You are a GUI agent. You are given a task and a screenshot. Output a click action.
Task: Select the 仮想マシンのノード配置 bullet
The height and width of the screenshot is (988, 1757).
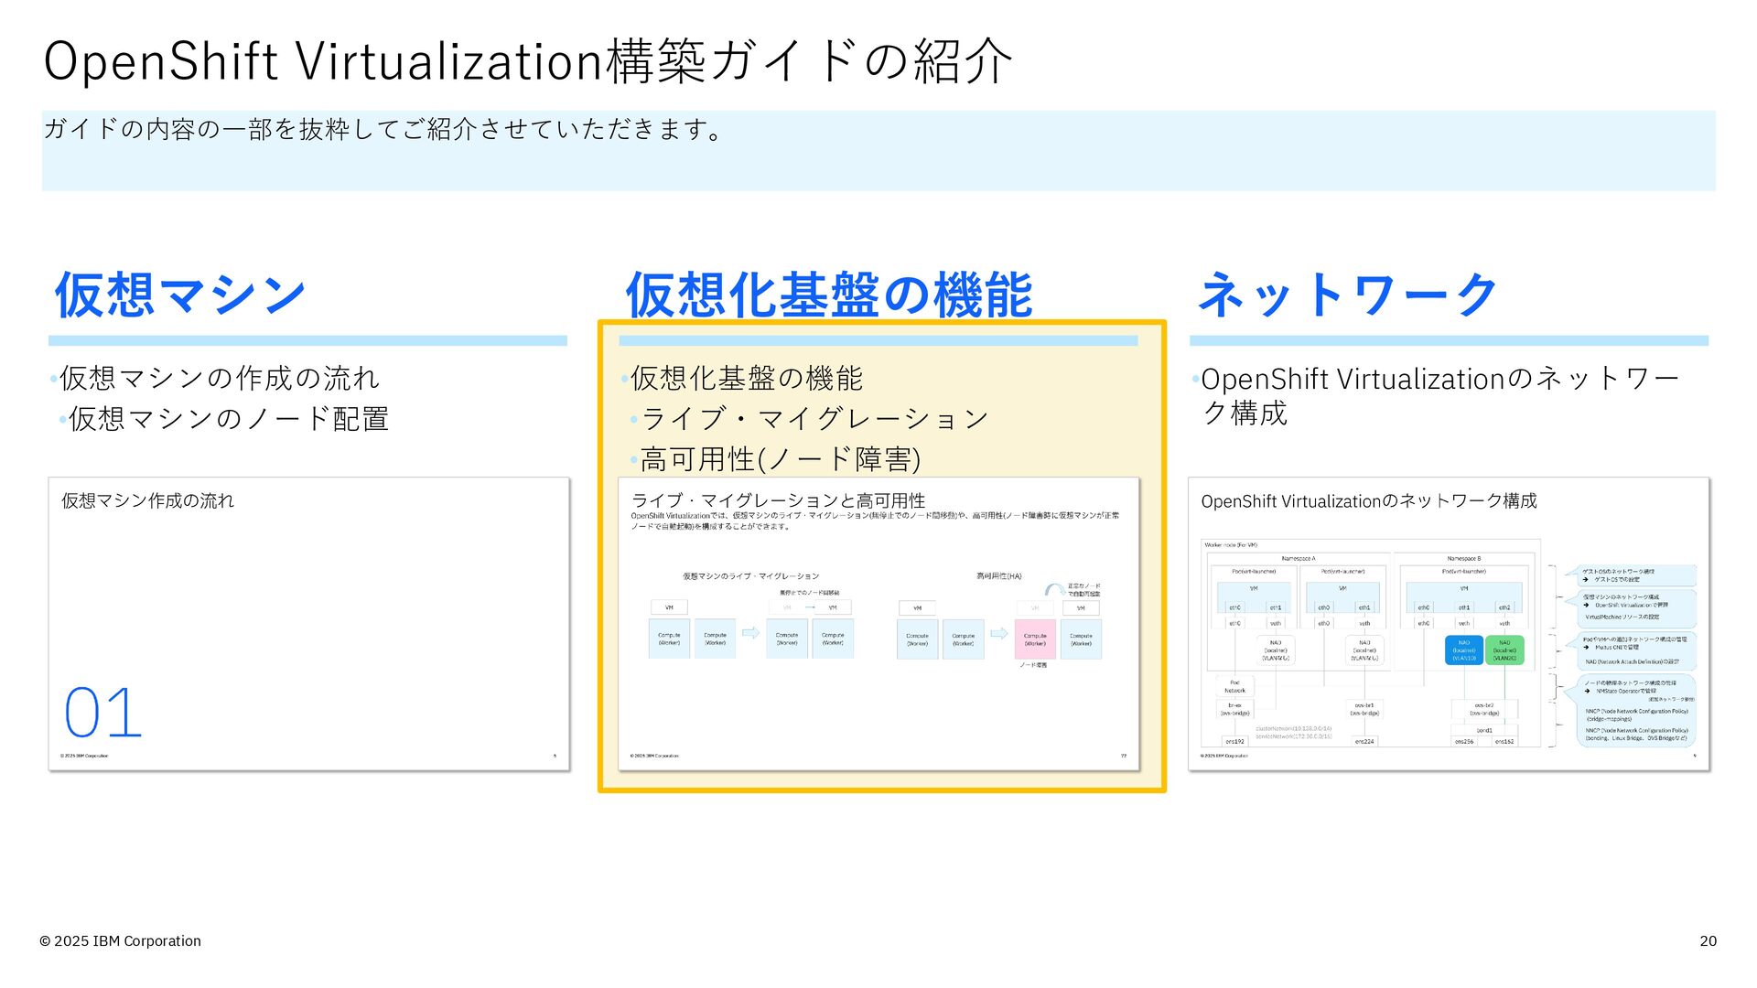228,419
